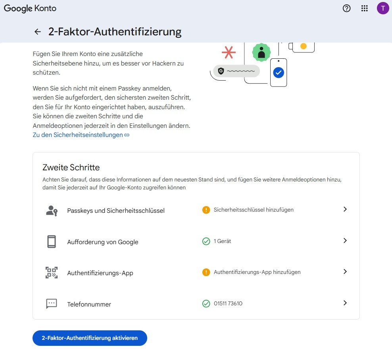Click the Google Konto logo text

tap(30, 8)
